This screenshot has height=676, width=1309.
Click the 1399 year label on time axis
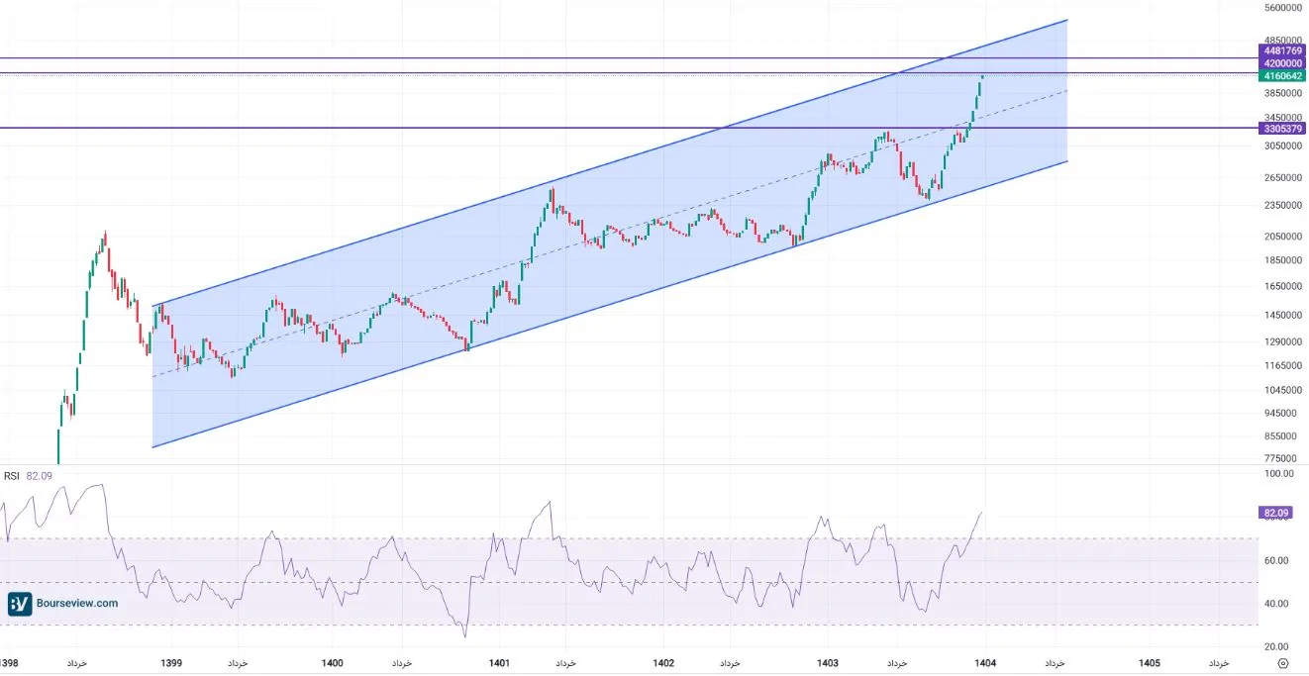point(171,663)
